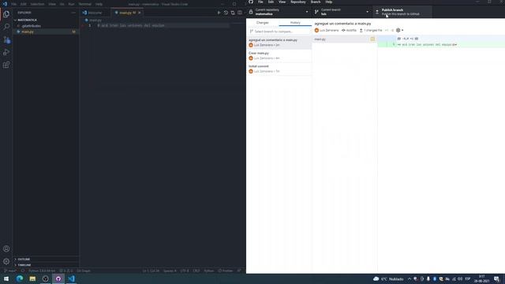Open View menu in GitHub Desktop
This screenshot has height=284, width=505.
pos(282,2)
